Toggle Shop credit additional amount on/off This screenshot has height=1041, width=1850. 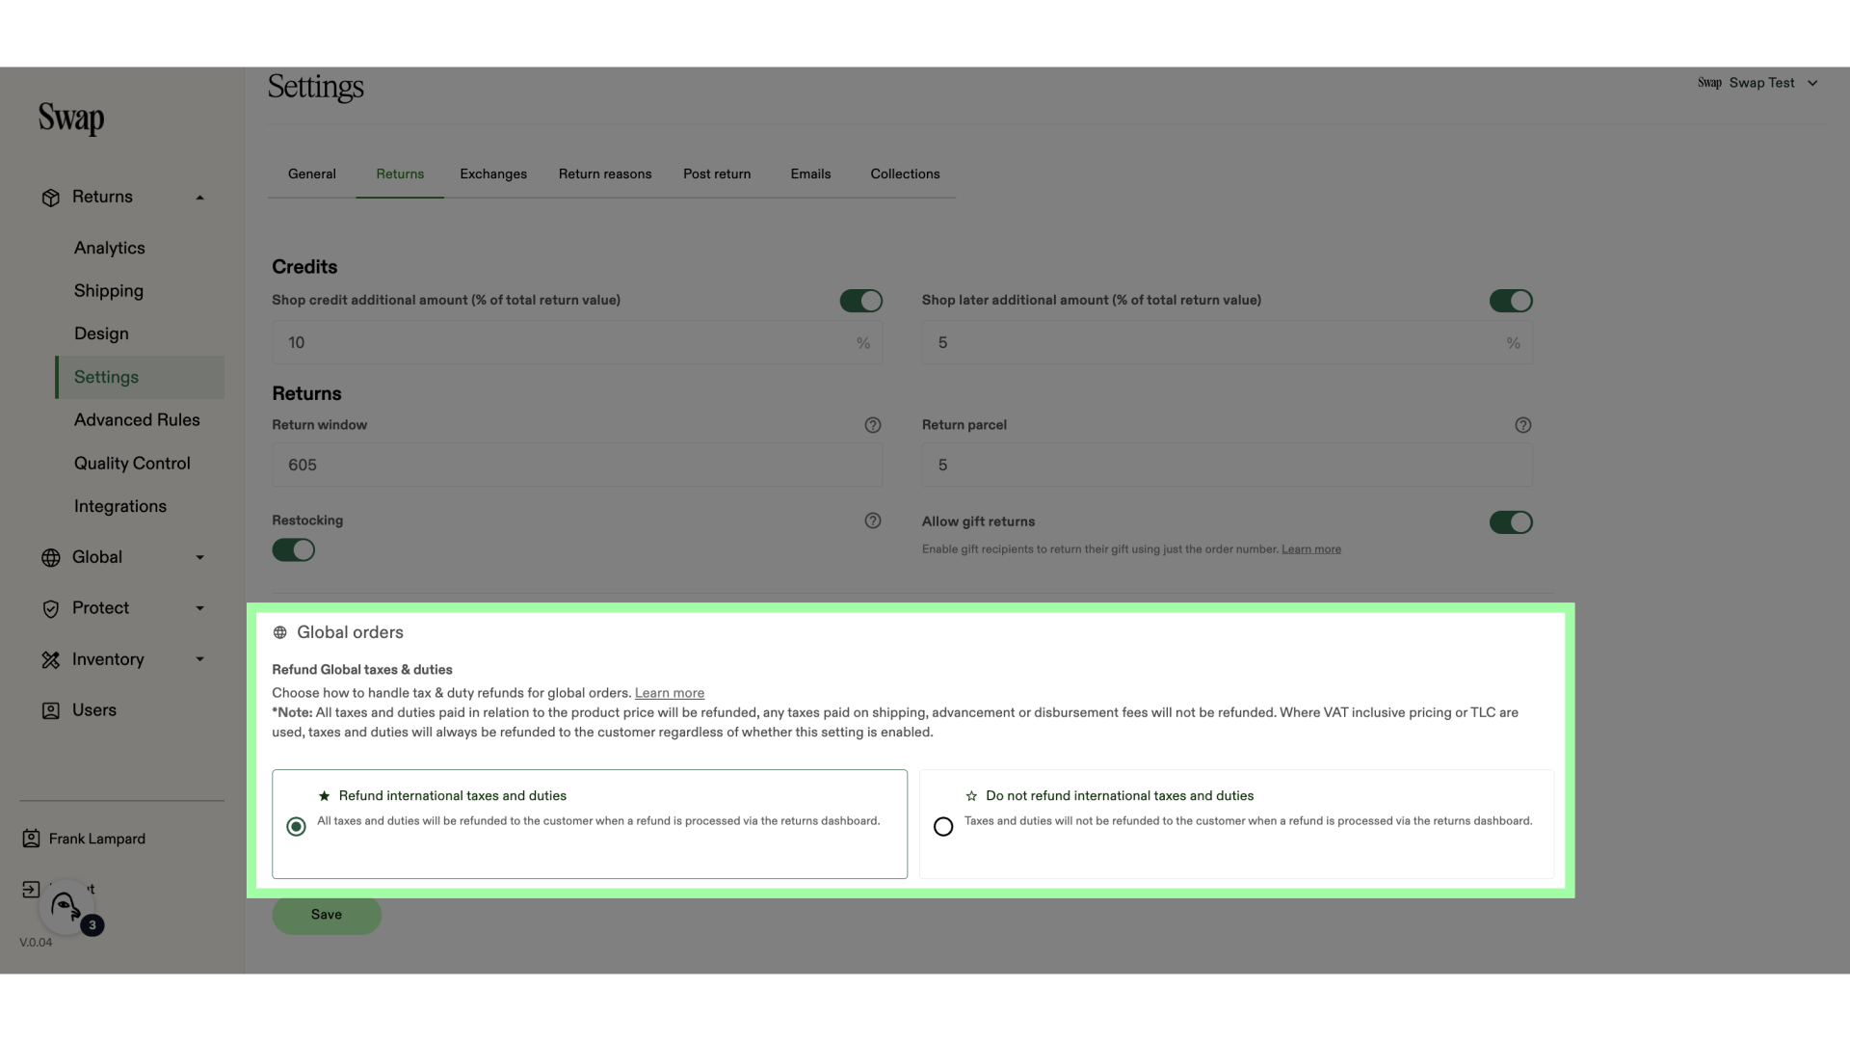pyautogui.click(x=860, y=302)
